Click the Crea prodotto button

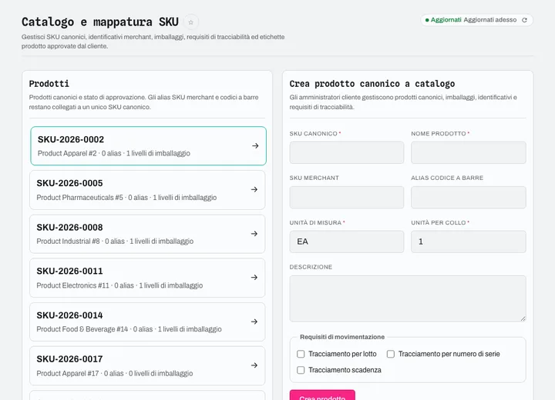pyautogui.click(x=322, y=395)
